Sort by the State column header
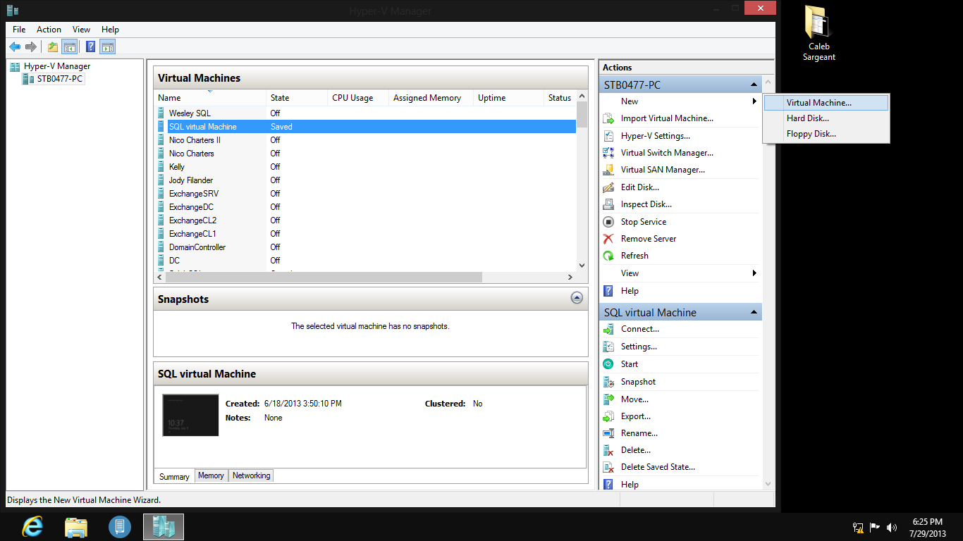 [x=298, y=98]
